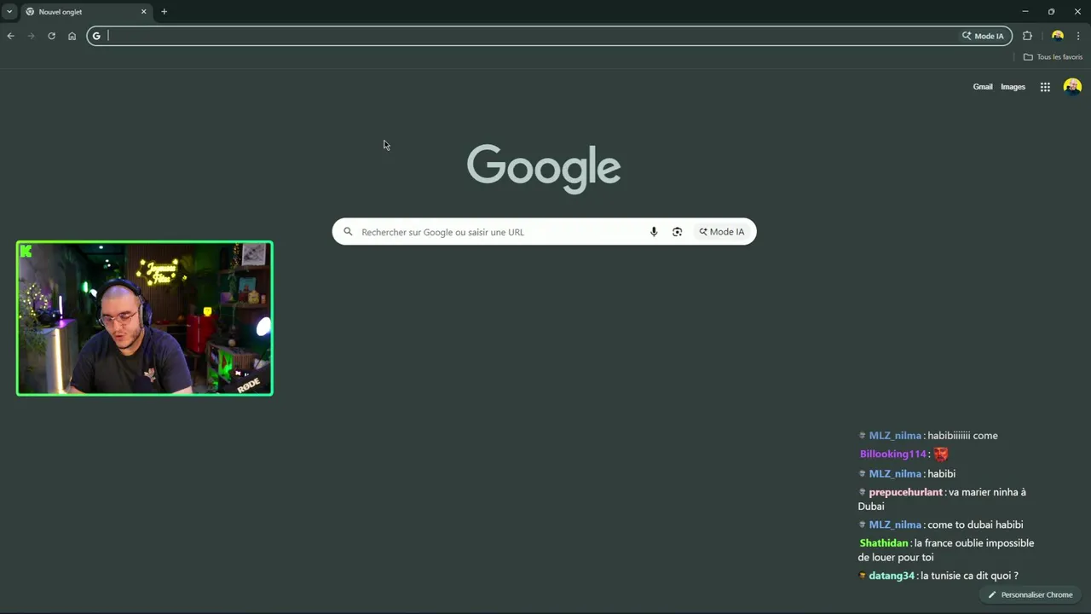Minimize the Chrome window
Viewport: 1091px width, 614px height.
pos(1025,12)
